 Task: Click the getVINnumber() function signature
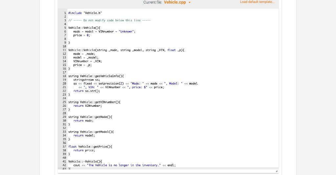click(94, 102)
